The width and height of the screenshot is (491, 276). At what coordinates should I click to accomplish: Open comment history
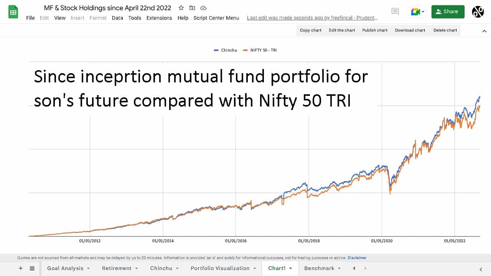(x=395, y=11)
